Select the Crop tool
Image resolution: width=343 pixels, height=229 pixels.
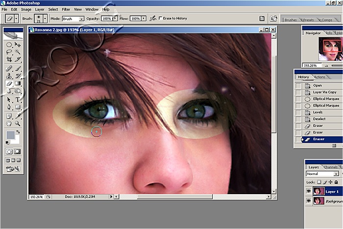click(x=9, y=59)
